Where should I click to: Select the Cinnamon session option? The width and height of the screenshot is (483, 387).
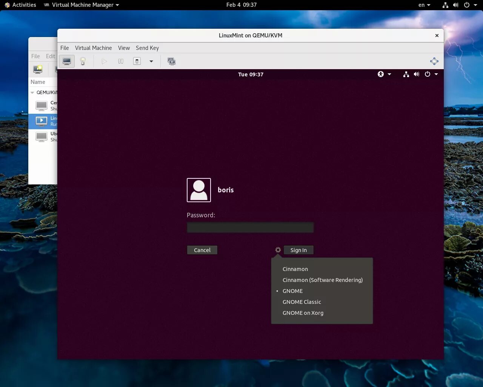click(x=295, y=269)
